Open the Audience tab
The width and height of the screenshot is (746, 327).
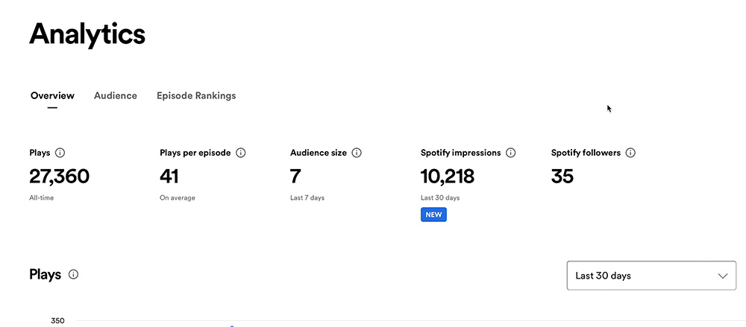116,95
